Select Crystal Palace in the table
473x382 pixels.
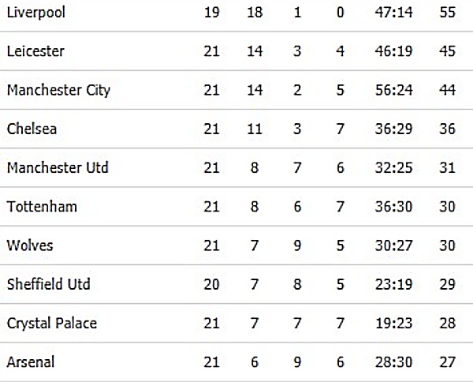pyautogui.click(x=52, y=324)
